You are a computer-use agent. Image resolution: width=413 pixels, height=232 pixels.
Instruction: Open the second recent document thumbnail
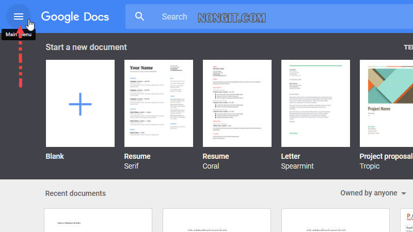click(x=217, y=221)
